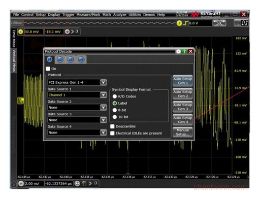This screenshot has width=260, height=199.
Task: Click the horizontal zoom magnifier icon
Action: [x=77, y=184]
